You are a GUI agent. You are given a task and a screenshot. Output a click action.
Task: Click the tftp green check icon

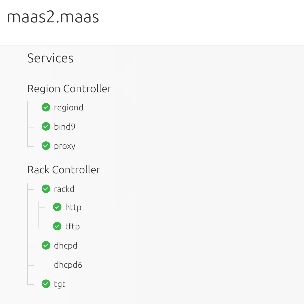tap(57, 226)
